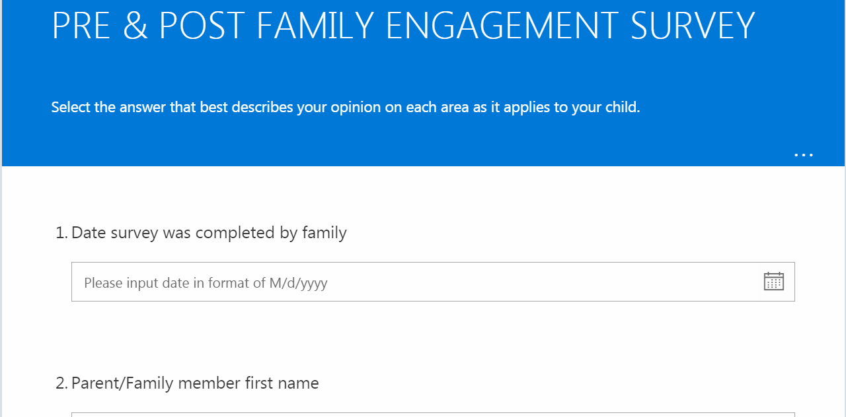This screenshot has width=846, height=417.
Task: Focus the 'Please input date' field
Action: (x=433, y=282)
